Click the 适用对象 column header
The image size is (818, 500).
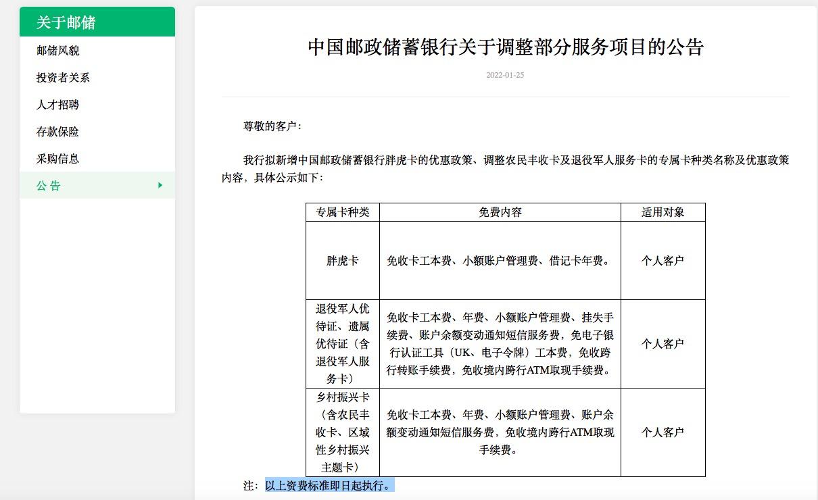pyautogui.click(x=663, y=211)
